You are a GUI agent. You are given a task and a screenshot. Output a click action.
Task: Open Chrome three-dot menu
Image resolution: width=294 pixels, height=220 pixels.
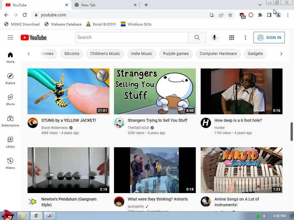point(288,15)
